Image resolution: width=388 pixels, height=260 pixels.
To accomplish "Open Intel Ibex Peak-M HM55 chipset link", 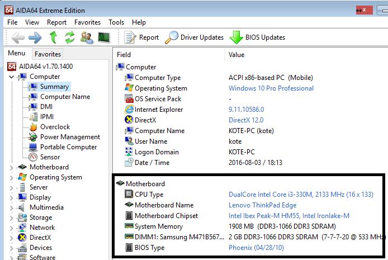I will pos(289,216).
